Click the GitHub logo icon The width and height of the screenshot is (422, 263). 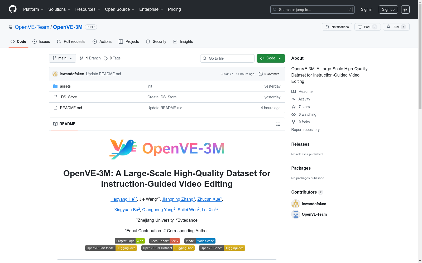[13, 9]
